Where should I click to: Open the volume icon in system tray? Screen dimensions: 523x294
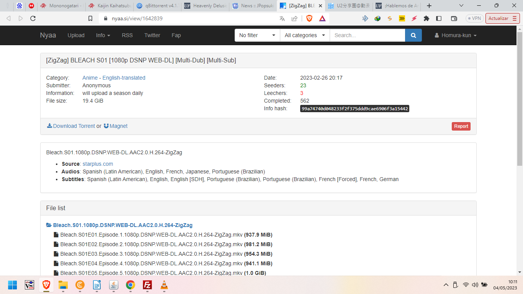tap(475, 285)
